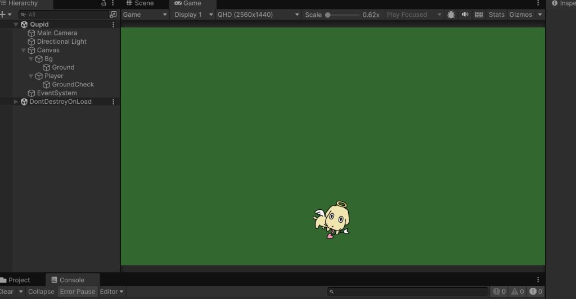This screenshot has height=299, width=576.
Task: Switch to the Scene tab
Action: (140, 3)
